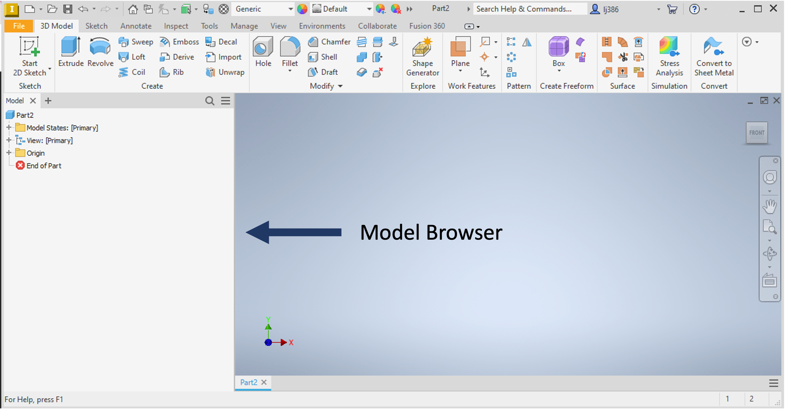
Task: Expand the Origin folder in browser
Action: [x=9, y=153]
